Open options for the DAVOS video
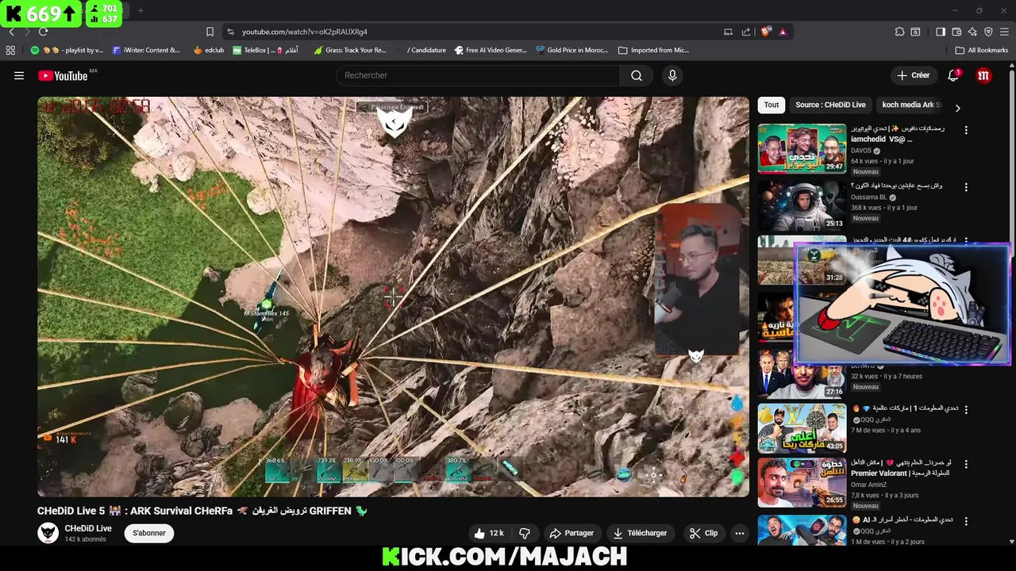Screen dimensions: 1016x571 [x=966, y=130]
